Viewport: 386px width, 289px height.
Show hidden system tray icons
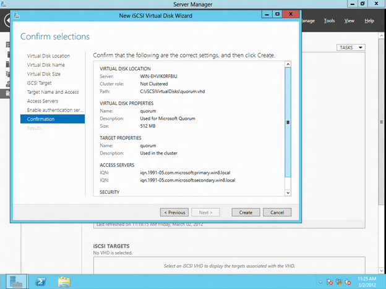pos(321,282)
